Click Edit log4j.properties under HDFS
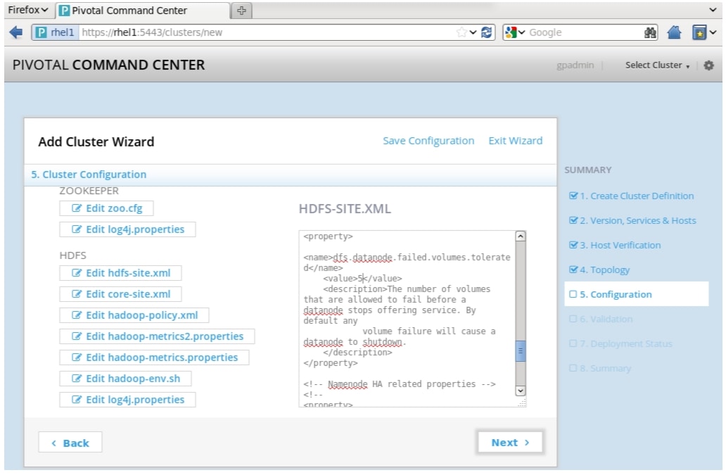 [127, 400]
